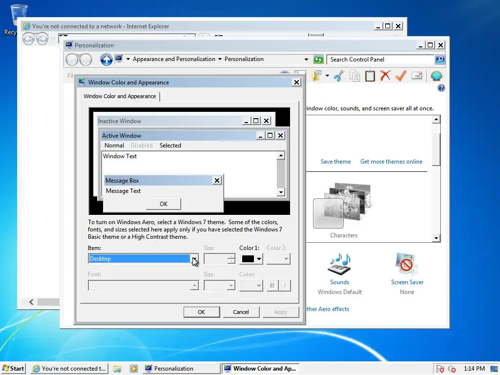Select the Characters theme thumbnail

tap(344, 206)
